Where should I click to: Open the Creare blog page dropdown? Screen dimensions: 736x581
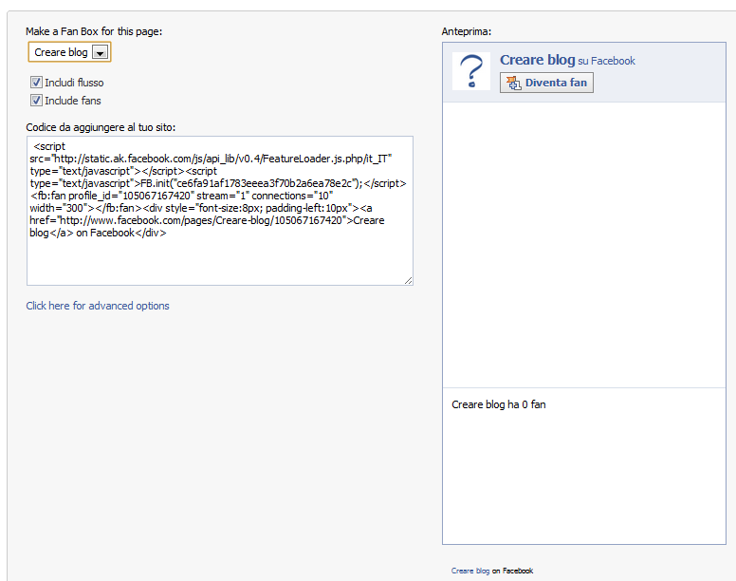[x=69, y=52]
